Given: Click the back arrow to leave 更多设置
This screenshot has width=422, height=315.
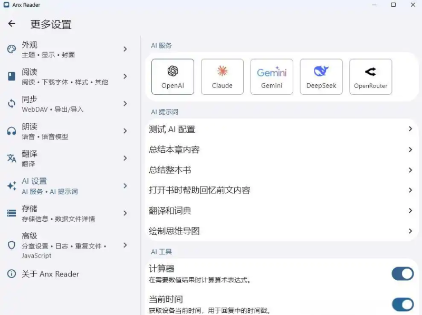Looking at the screenshot, I should pos(12,23).
